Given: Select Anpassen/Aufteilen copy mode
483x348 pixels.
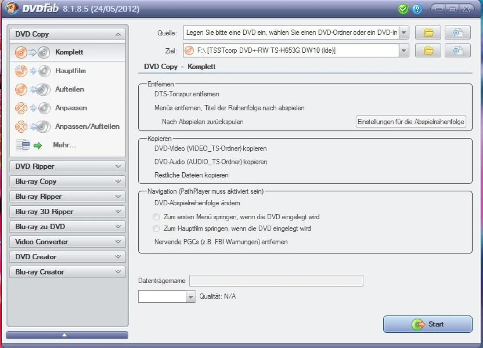Looking at the screenshot, I should (67, 126).
